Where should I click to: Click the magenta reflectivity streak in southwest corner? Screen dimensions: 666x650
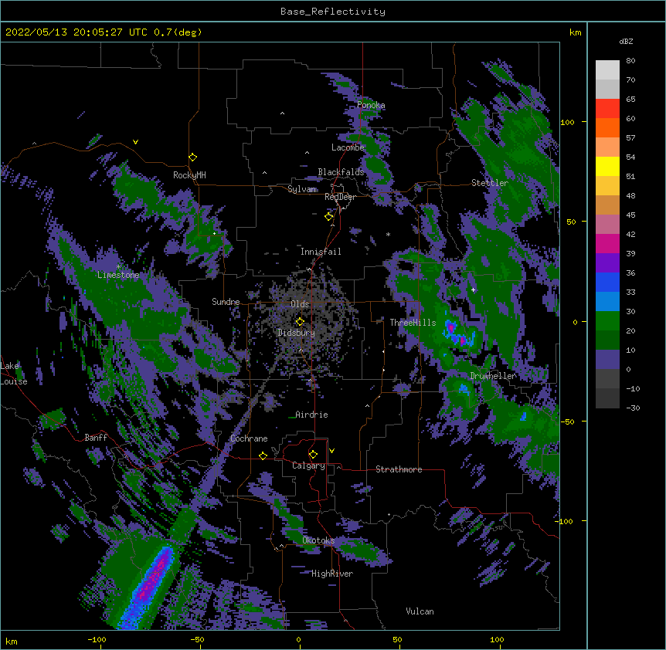(x=154, y=575)
